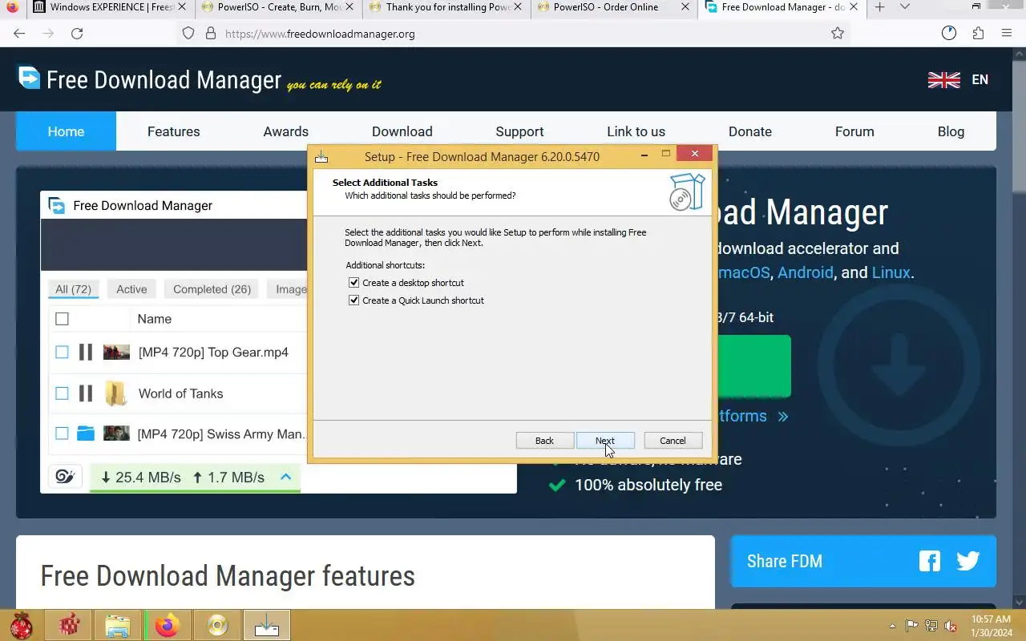Open the Download menu item
Image resolution: width=1026 pixels, height=641 pixels.
point(402,131)
